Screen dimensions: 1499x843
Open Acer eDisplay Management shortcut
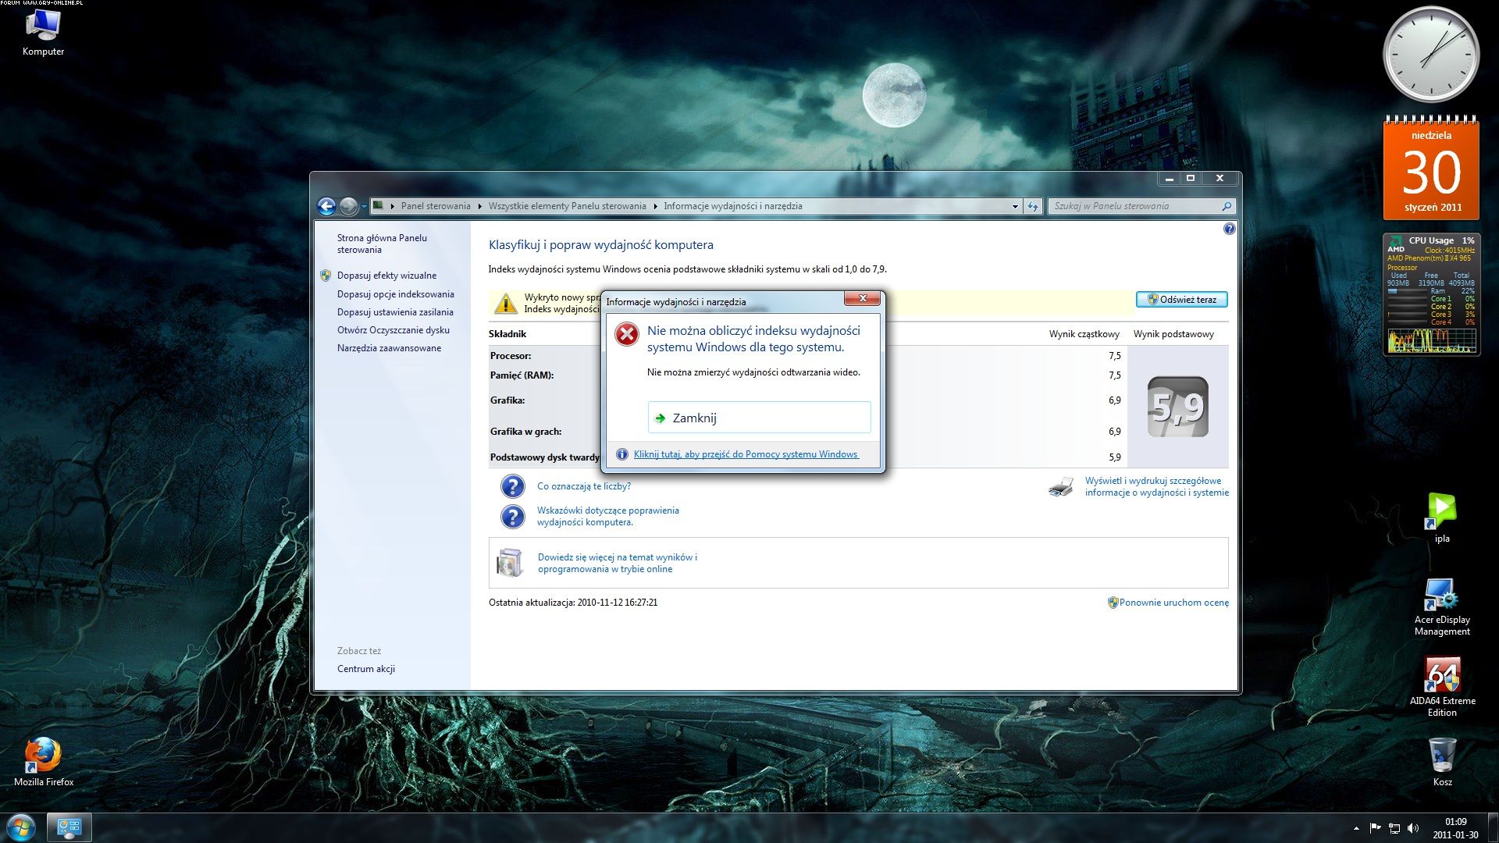pyautogui.click(x=1442, y=607)
